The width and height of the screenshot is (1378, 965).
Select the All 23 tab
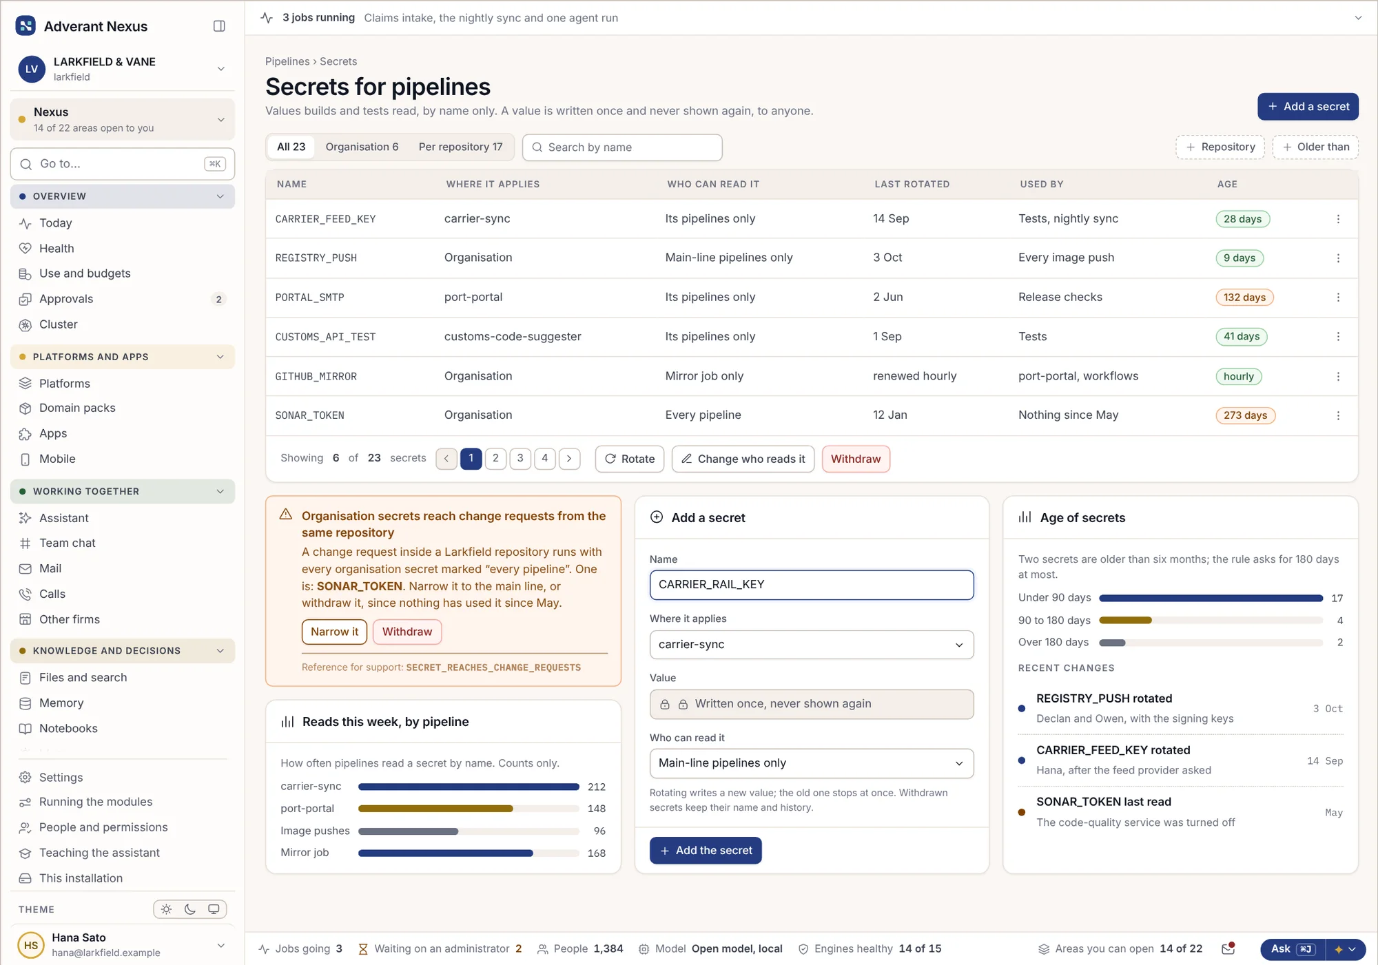pos(291,147)
